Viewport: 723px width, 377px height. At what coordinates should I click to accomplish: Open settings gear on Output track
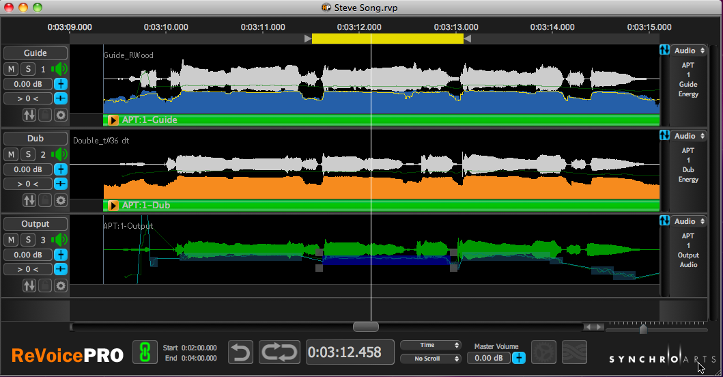tap(61, 285)
